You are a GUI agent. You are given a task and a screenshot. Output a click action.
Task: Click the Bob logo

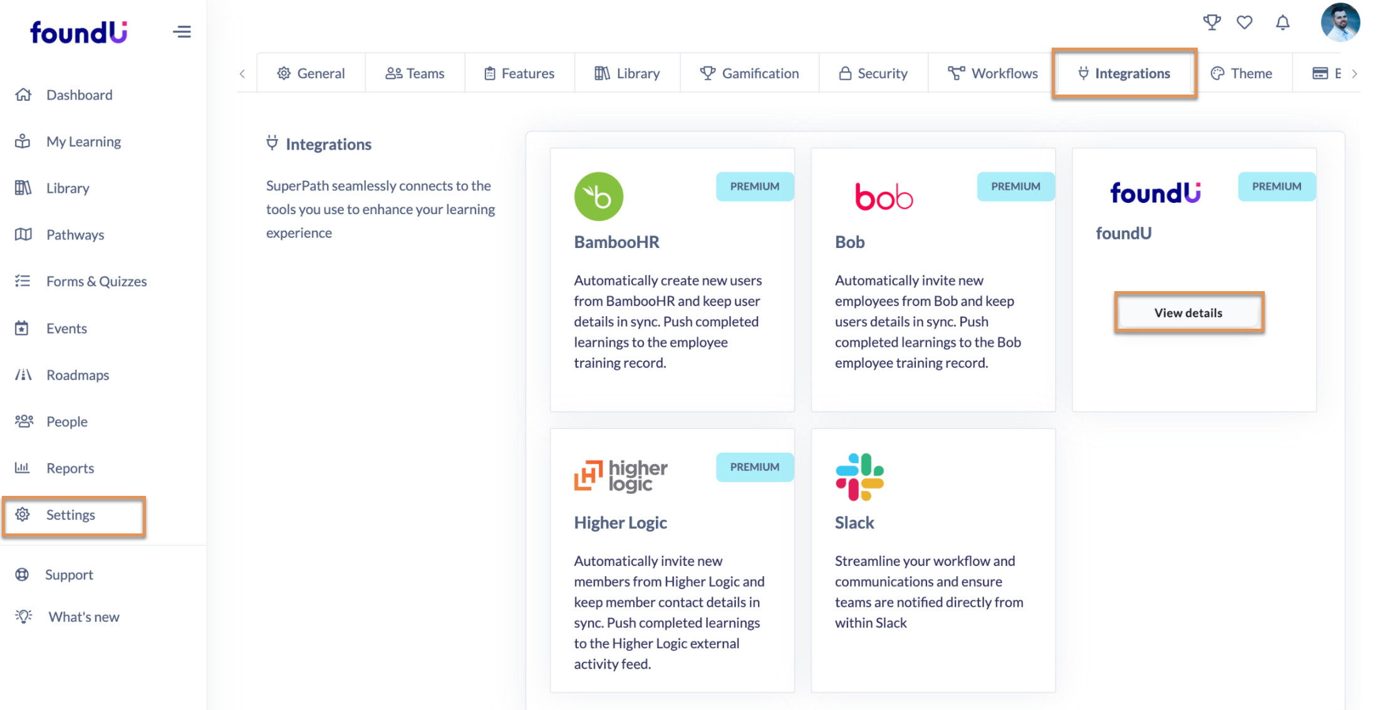pyautogui.click(x=884, y=197)
